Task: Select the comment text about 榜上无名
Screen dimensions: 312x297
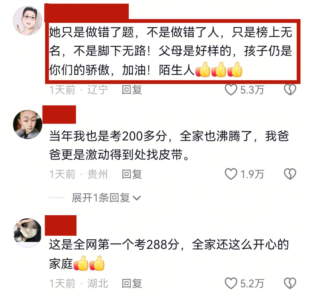Action: coord(171,51)
